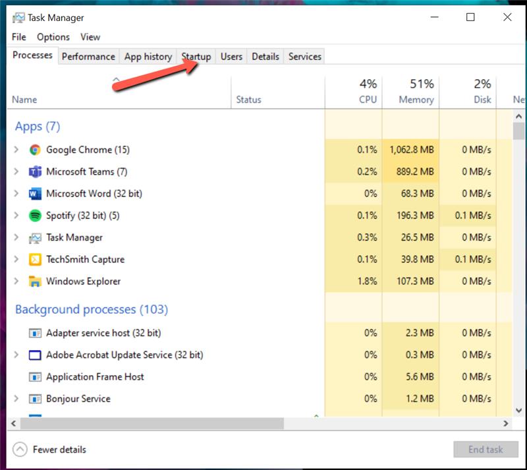The width and height of the screenshot is (527, 470).
Task: Open the Services tab
Action: pos(305,57)
